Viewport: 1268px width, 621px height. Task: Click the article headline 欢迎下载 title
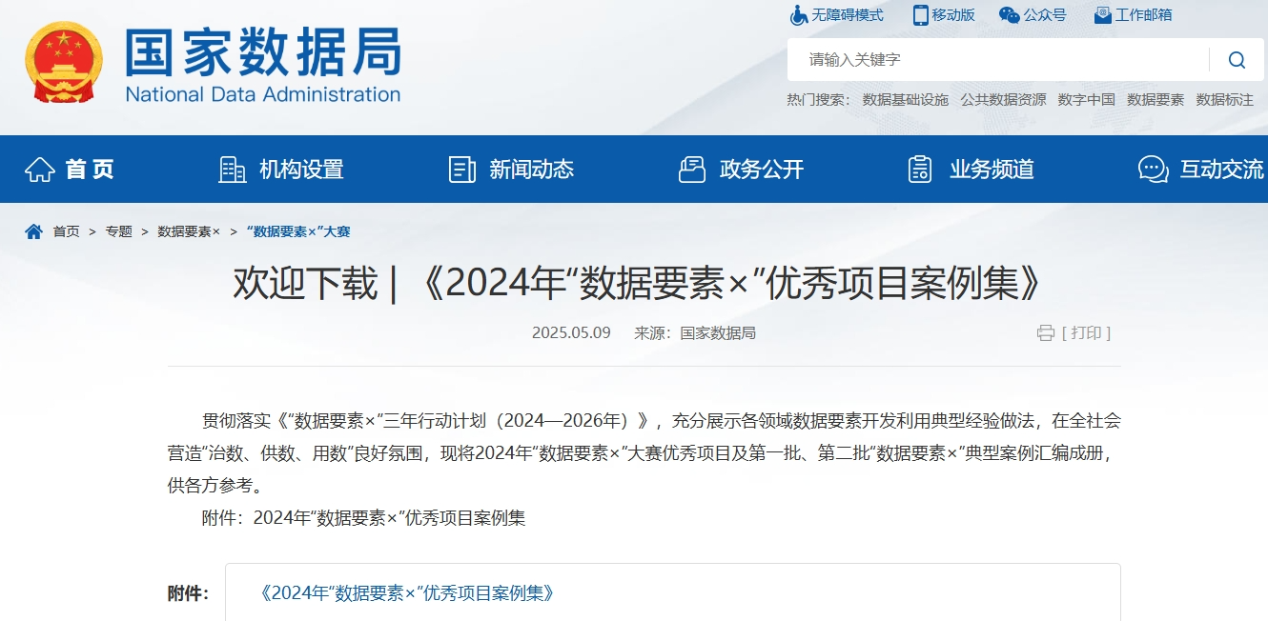[x=638, y=284]
